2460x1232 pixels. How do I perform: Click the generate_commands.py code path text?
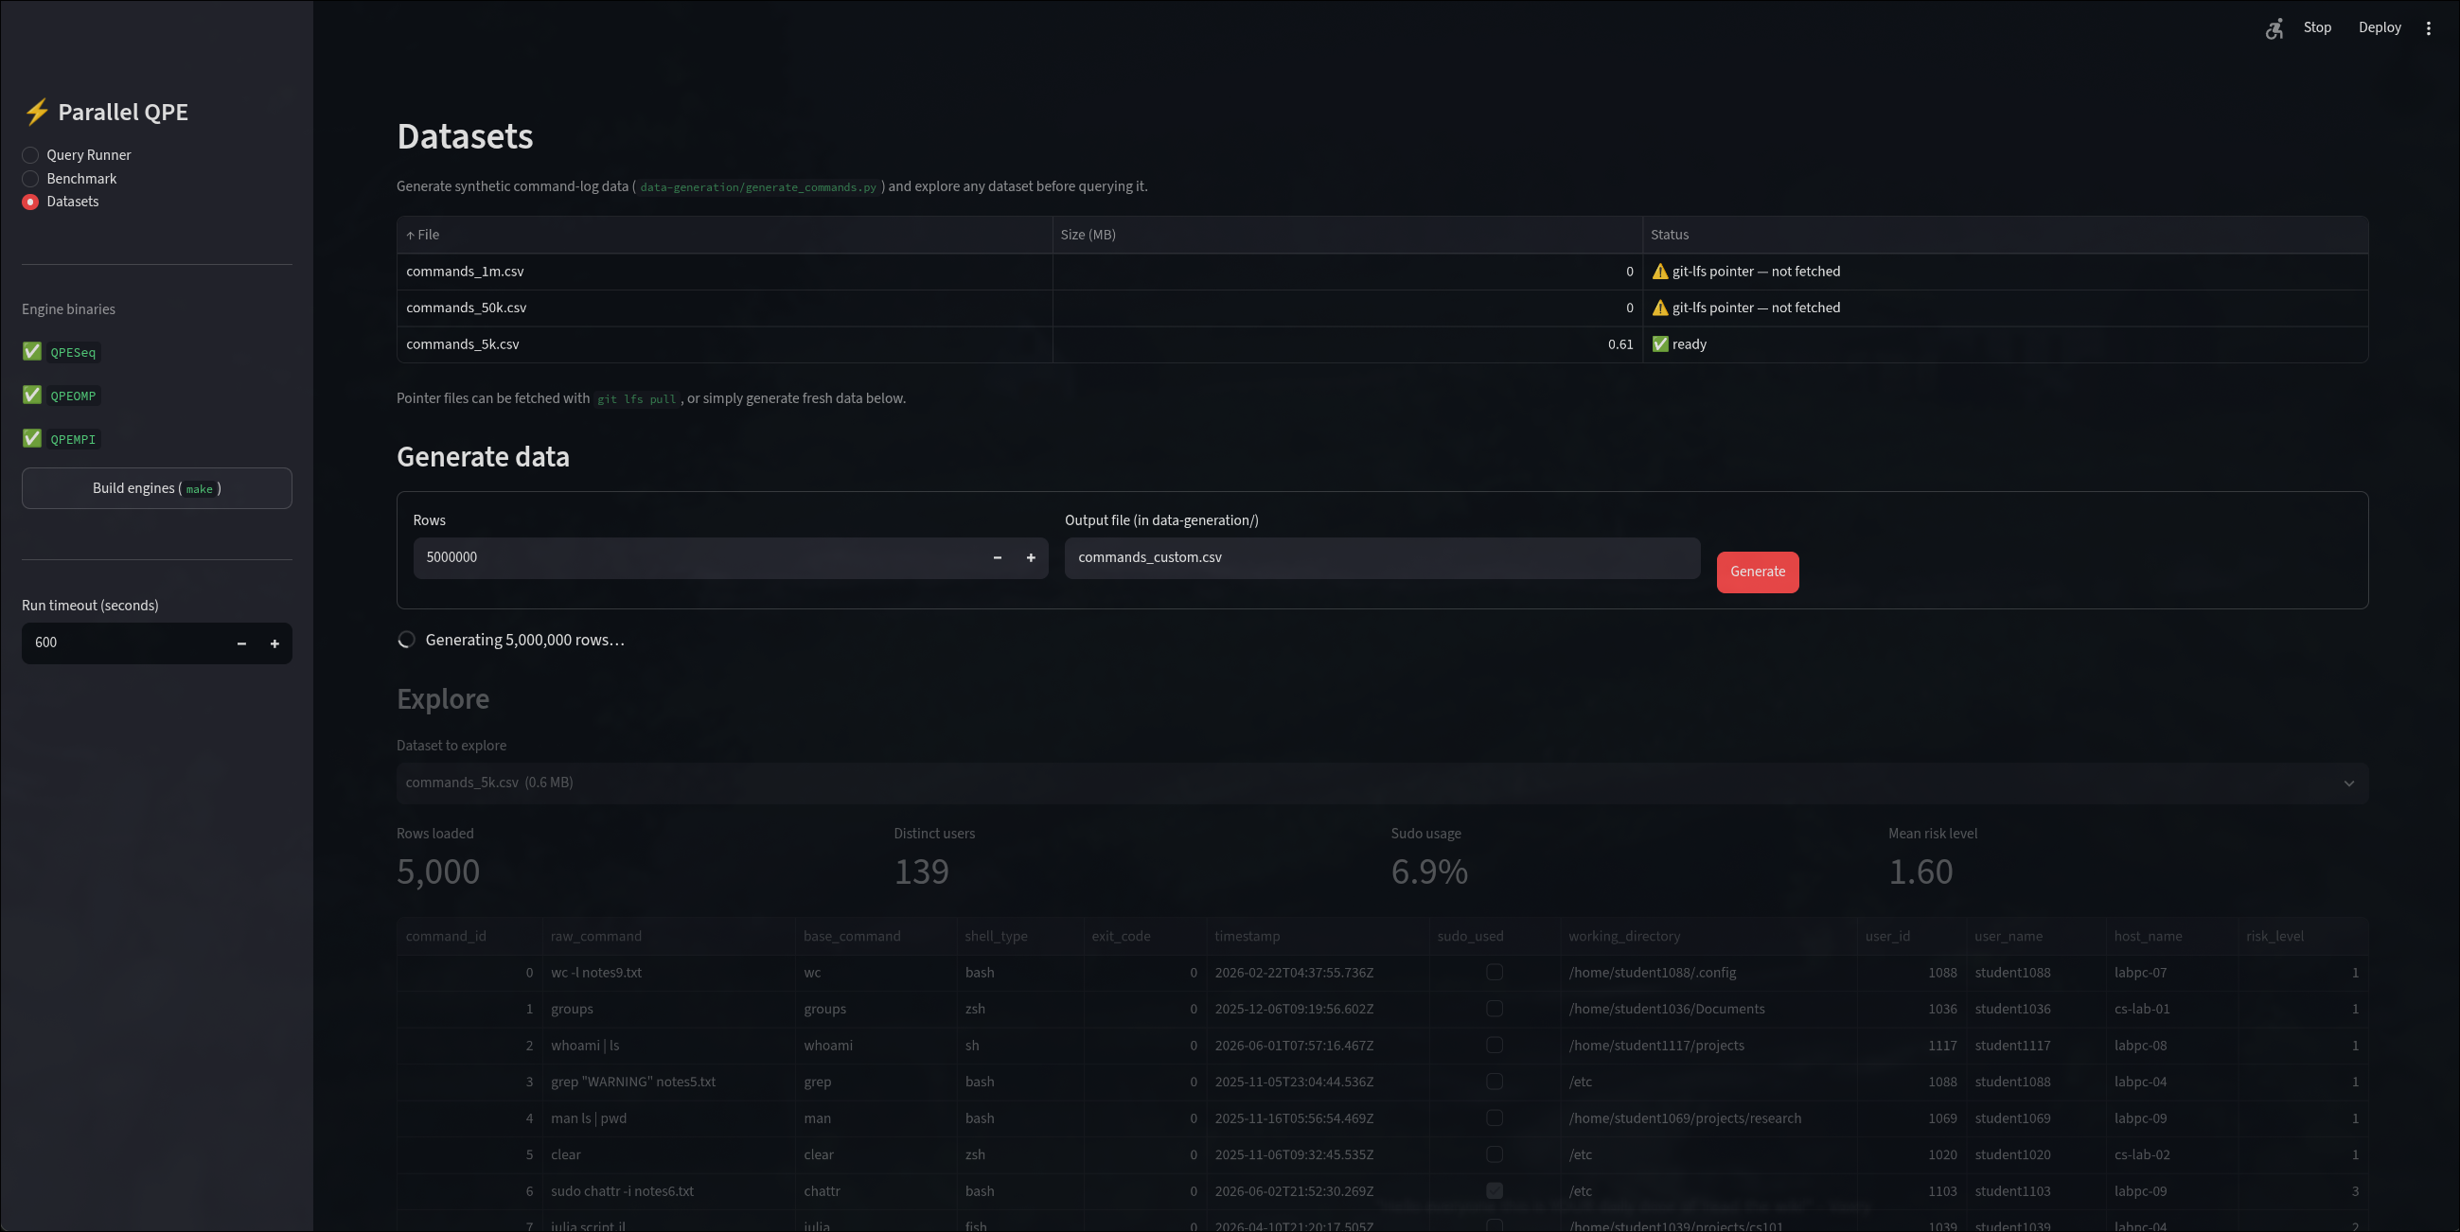[x=757, y=187]
